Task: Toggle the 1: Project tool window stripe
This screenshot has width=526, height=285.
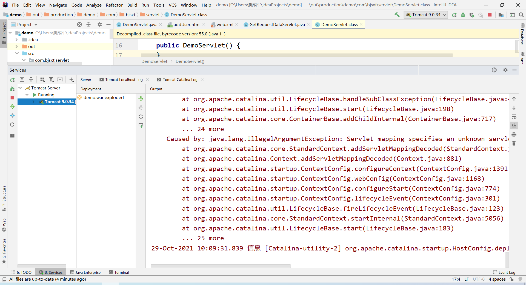Action: [x=4, y=33]
